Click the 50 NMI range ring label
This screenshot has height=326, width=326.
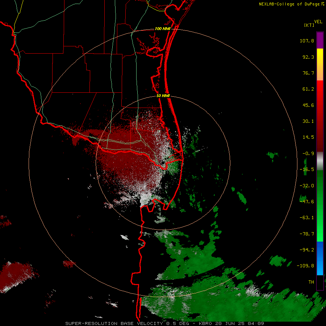click(x=163, y=96)
